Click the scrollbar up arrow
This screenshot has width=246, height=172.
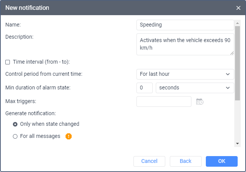point(237,22)
